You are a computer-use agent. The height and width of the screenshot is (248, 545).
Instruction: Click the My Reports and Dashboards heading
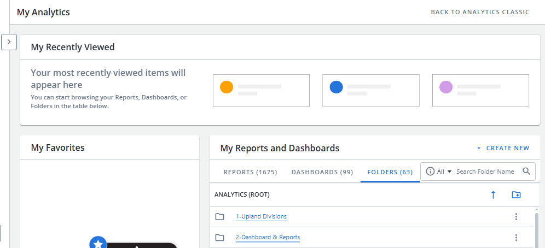[x=280, y=148]
